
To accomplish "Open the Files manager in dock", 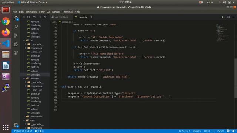I will 6,54.
